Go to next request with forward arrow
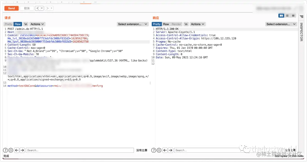Screen dimensions: 307x162 (x=47, y=8)
